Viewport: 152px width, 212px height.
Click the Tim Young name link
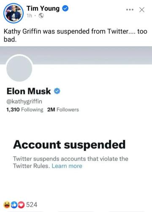[43, 8]
